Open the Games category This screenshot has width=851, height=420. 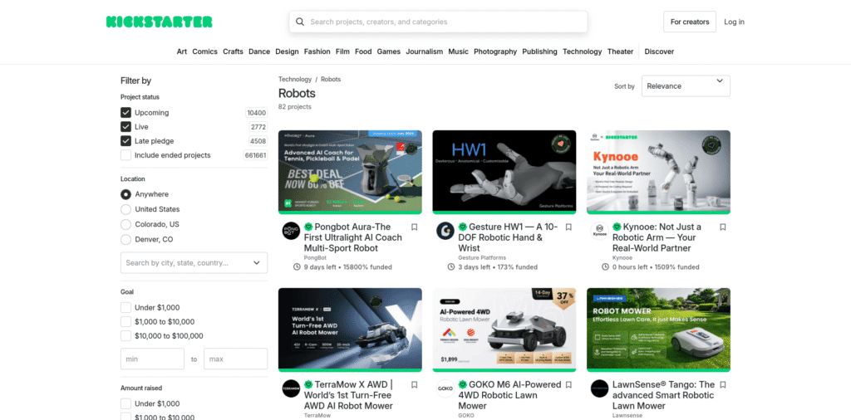click(389, 51)
